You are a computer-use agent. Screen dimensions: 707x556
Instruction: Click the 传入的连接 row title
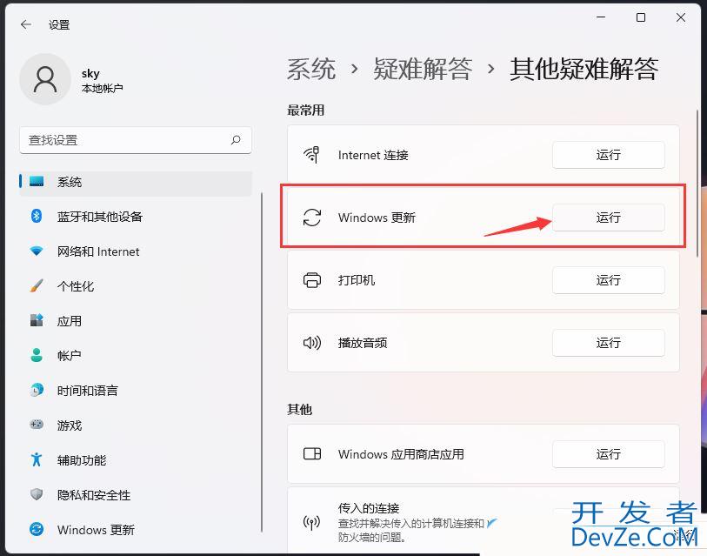[369, 508]
